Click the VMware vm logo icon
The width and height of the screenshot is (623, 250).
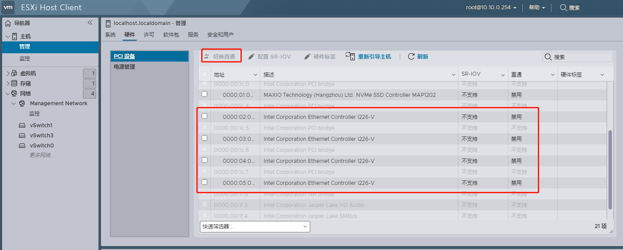pyautogui.click(x=8, y=7)
